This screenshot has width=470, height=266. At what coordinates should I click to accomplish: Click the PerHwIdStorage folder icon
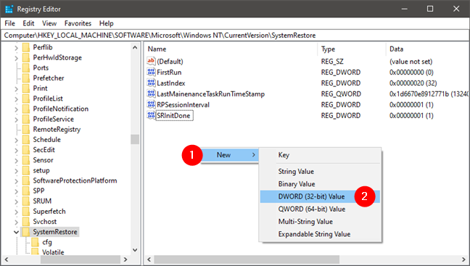point(26,57)
